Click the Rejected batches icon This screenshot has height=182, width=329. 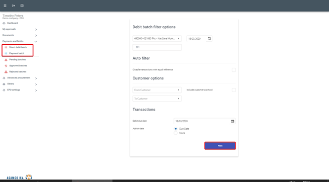coord(6,72)
